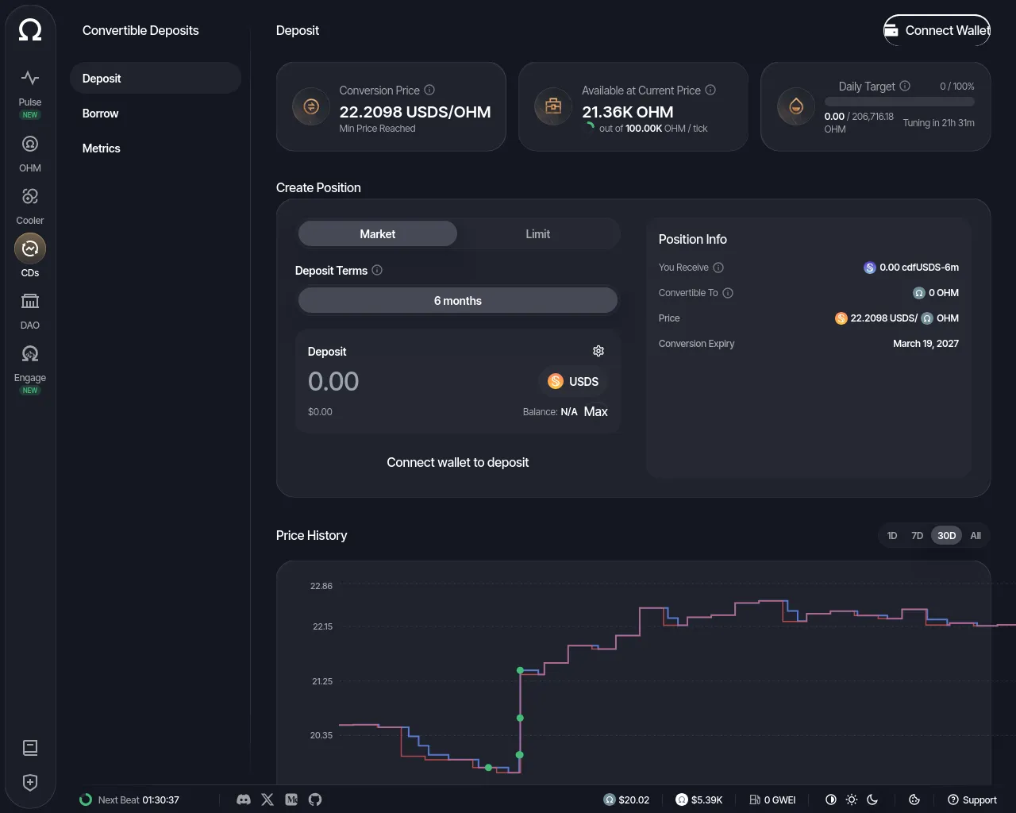
Task: Go to the DAO governance icon
Action: (x=30, y=301)
